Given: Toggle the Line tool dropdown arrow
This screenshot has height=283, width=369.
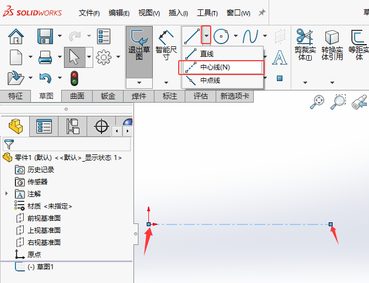Looking at the screenshot, I should pyautogui.click(x=206, y=35).
